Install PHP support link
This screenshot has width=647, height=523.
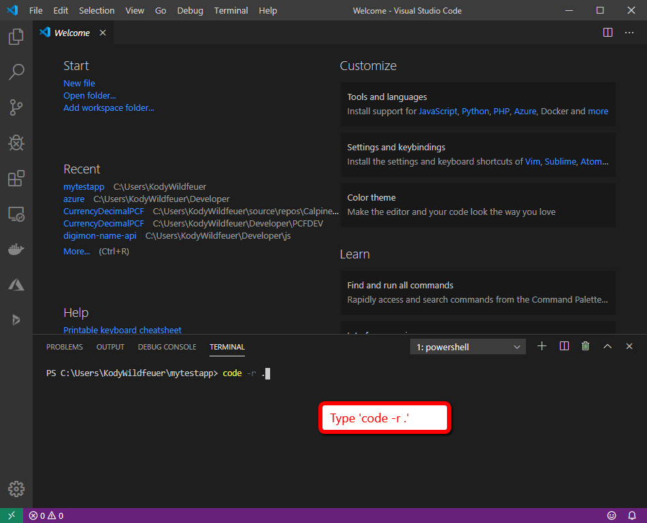501,112
